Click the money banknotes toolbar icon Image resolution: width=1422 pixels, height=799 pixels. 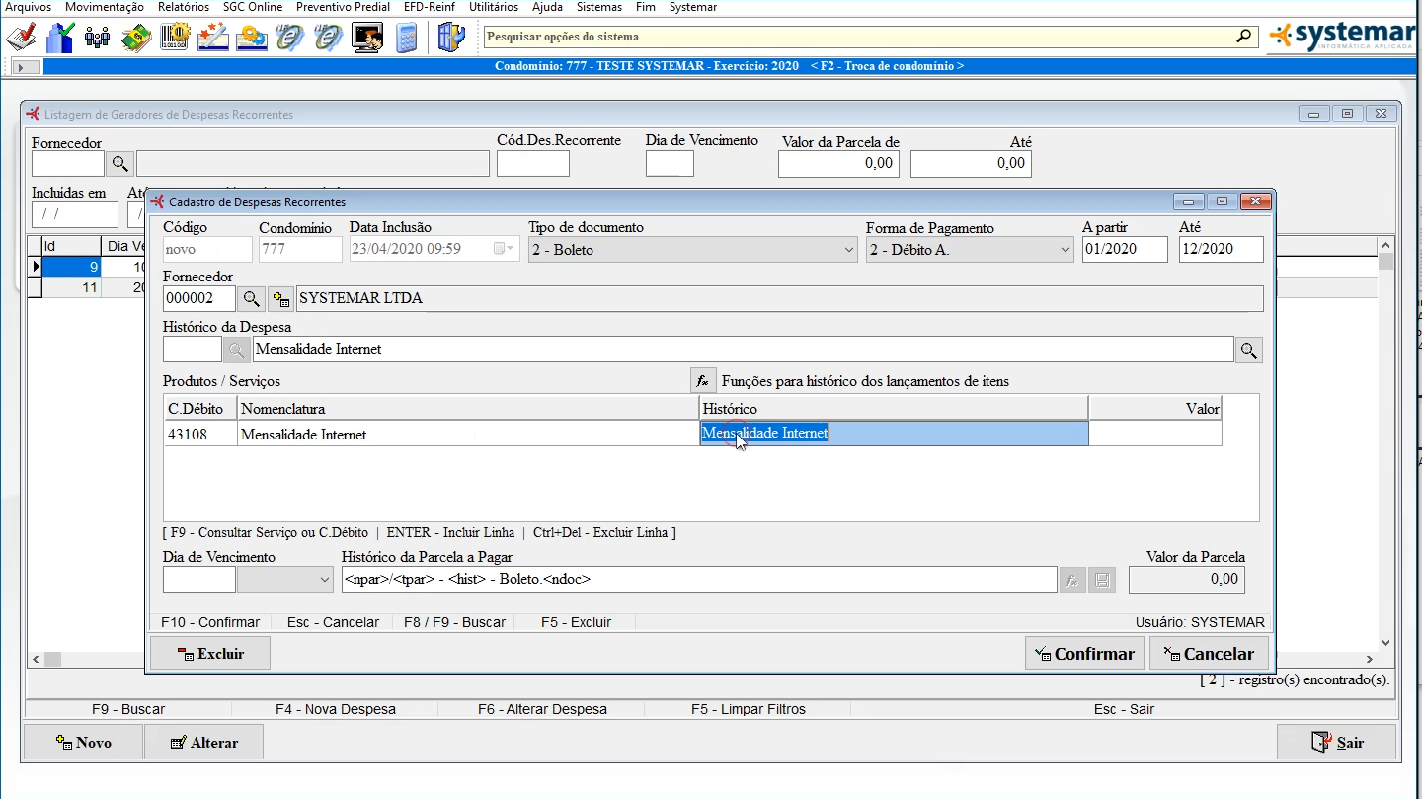(x=135, y=38)
